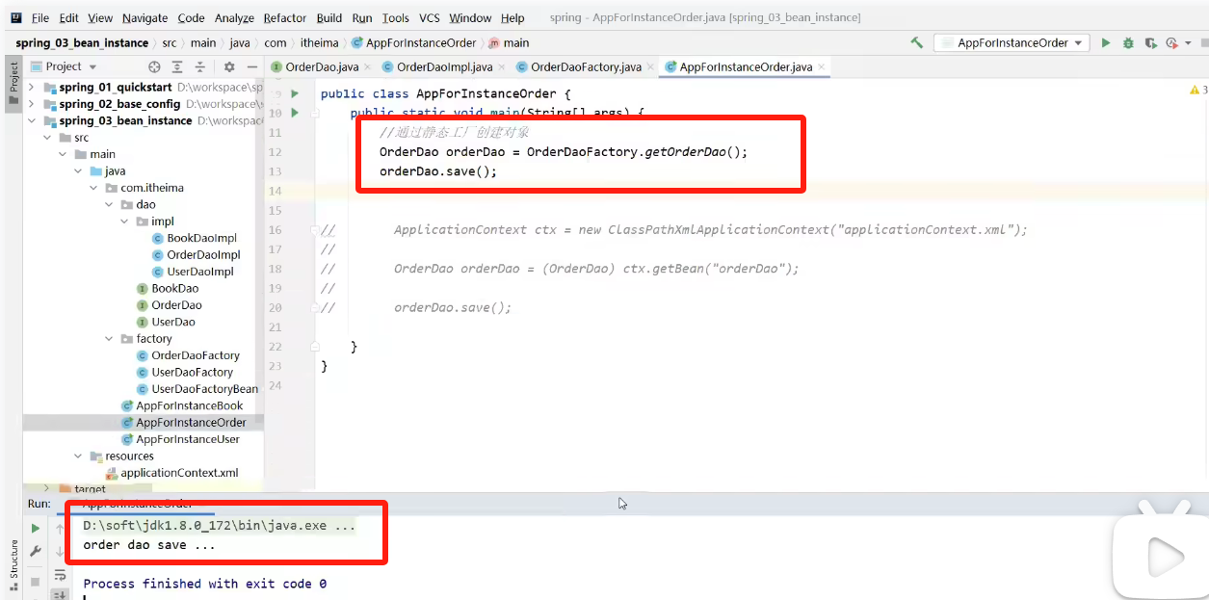Select BookDaoImpl in the project tree
Image resolution: width=1209 pixels, height=600 pixels.
tap(194, 238)
